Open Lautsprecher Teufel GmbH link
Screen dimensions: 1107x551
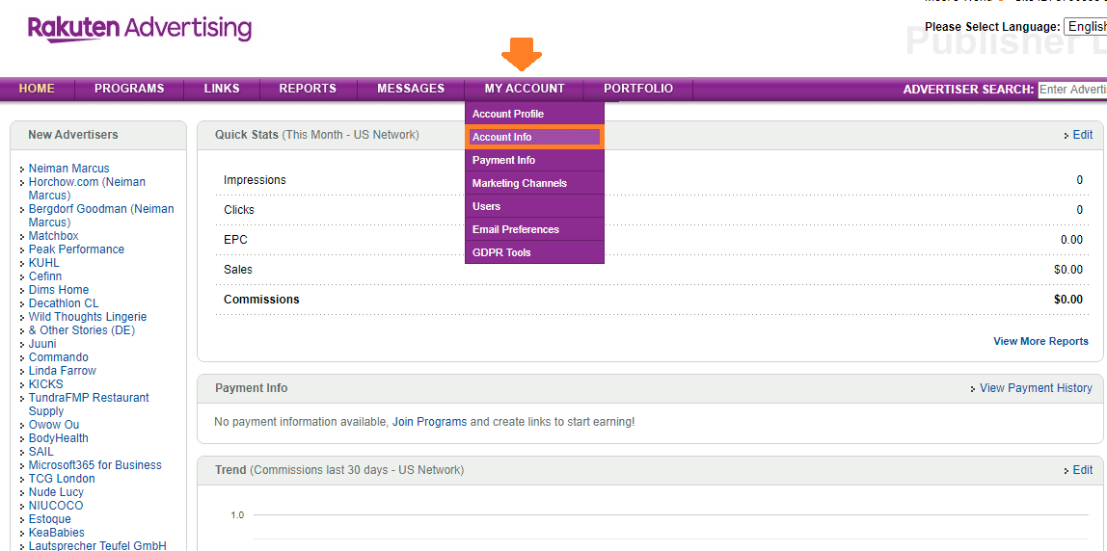[97, 546]
